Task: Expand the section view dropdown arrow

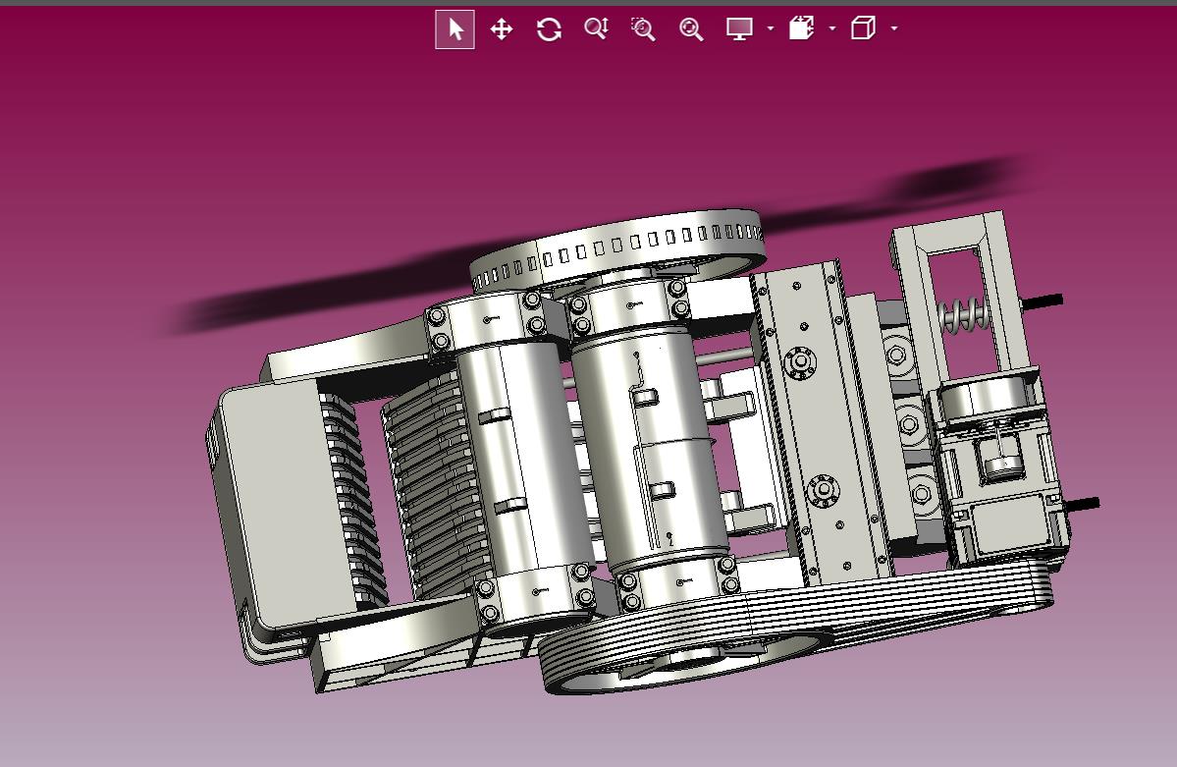Action: (x=831, y=28)
